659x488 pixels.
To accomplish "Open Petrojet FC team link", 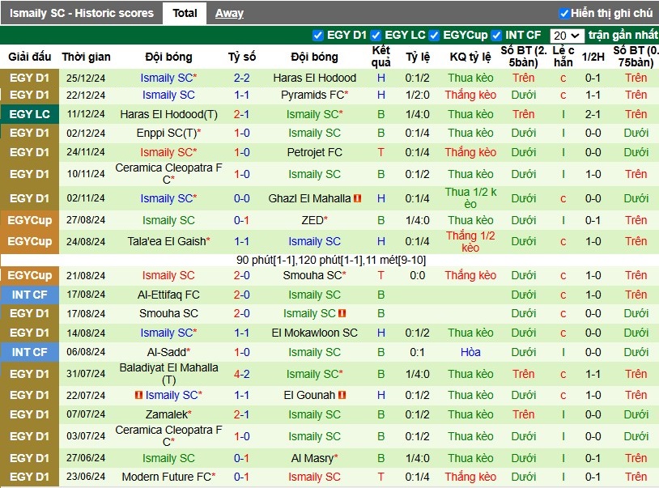I will click(x=314, y=152).
